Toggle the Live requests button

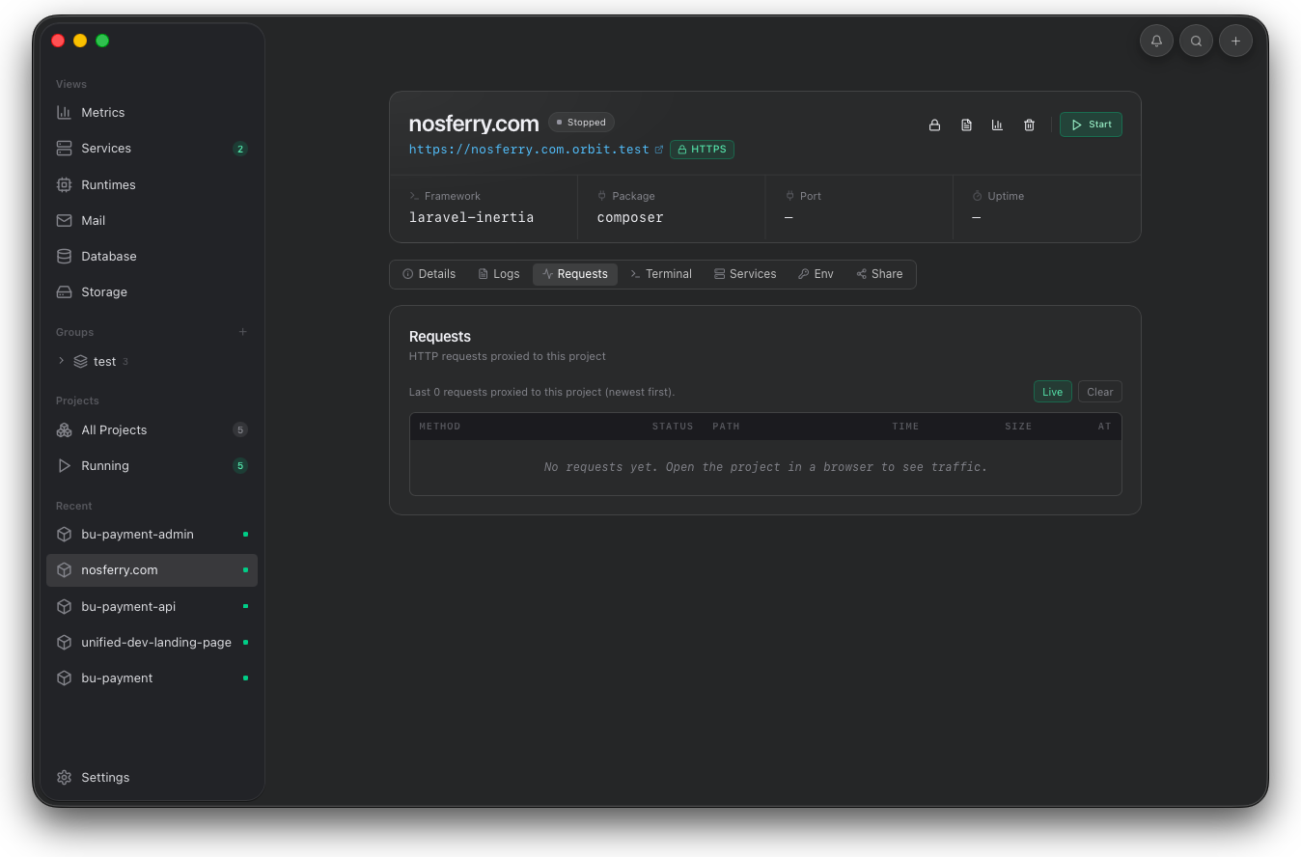point(1052,392)
